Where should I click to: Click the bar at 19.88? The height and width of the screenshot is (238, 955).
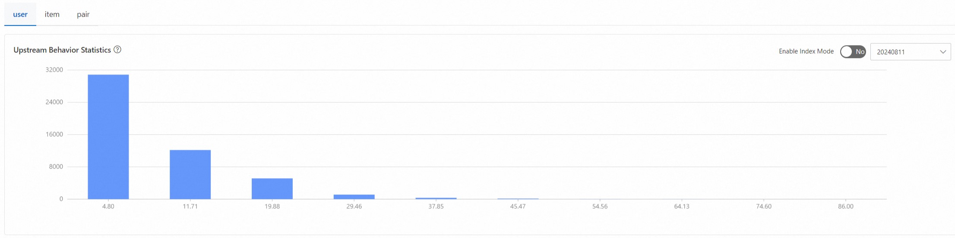(x=272, y=189)
